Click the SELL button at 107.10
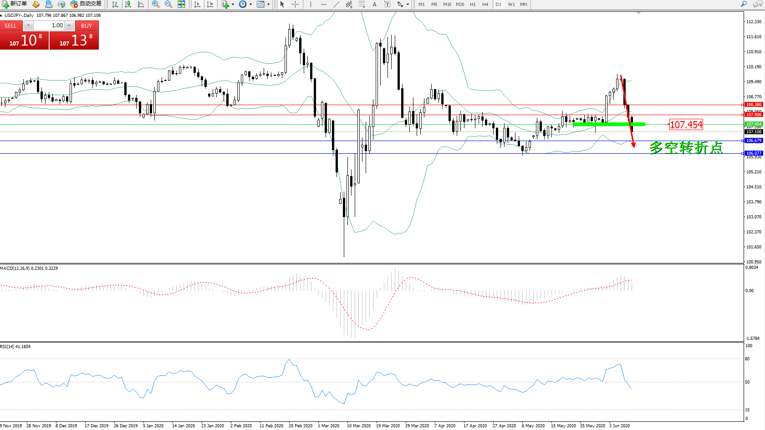 coord(24,40)
